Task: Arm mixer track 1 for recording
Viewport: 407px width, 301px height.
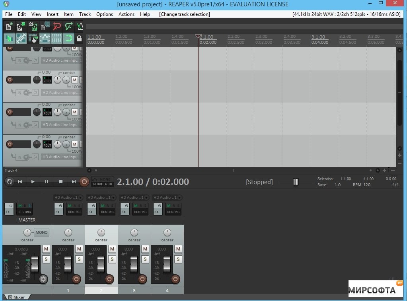Action: [76, 279]
